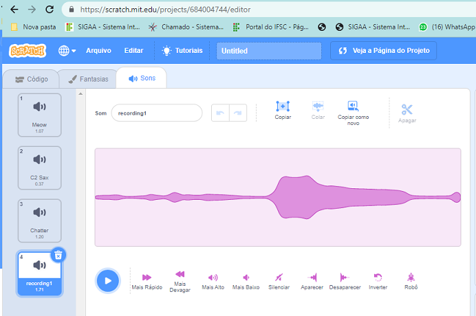Click the Inverter reverse effect icon
Image resolution: width=476 pixels, height=316 pixels.
point(378,277)
